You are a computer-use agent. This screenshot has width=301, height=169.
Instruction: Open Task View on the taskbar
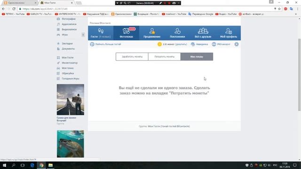(x=23, y=165)
